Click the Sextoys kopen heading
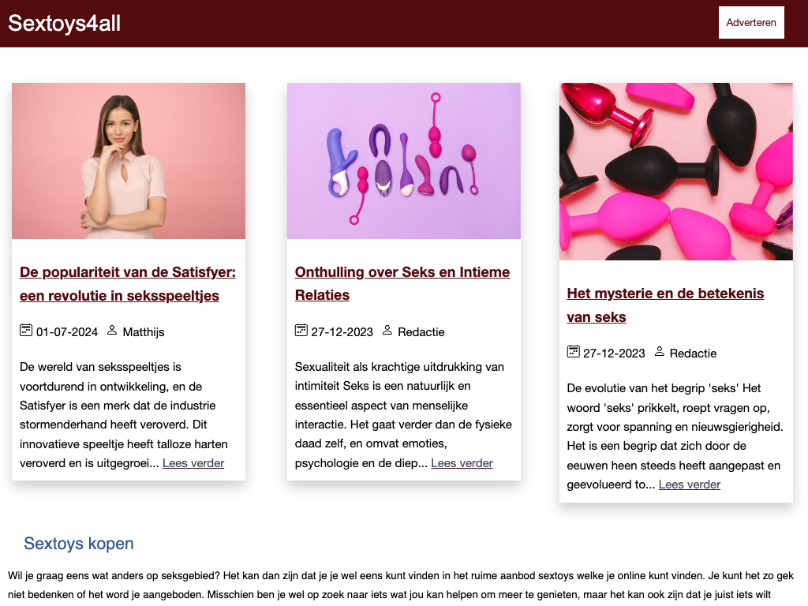The height and width of the screenshot is (606, 808). (79, 544)
